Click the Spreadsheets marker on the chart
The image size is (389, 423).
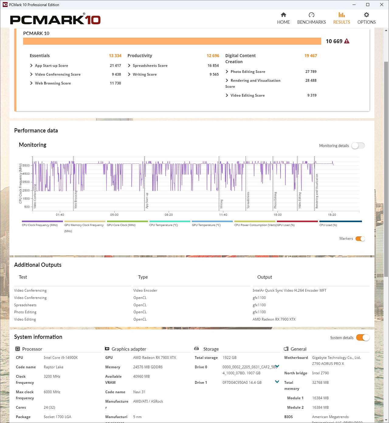pos(248,200)
